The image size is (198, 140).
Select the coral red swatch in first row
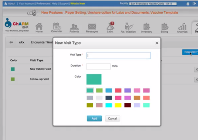click(x=118, y=90)
